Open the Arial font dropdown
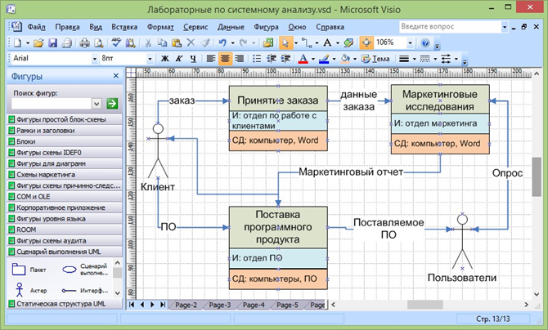 click(x=94, y=59)
